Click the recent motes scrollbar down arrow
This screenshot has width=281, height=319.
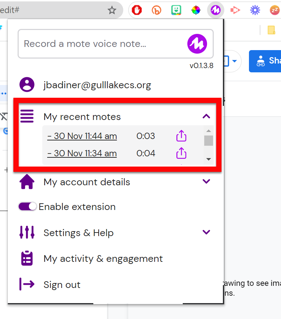click(x=208, y=159)
